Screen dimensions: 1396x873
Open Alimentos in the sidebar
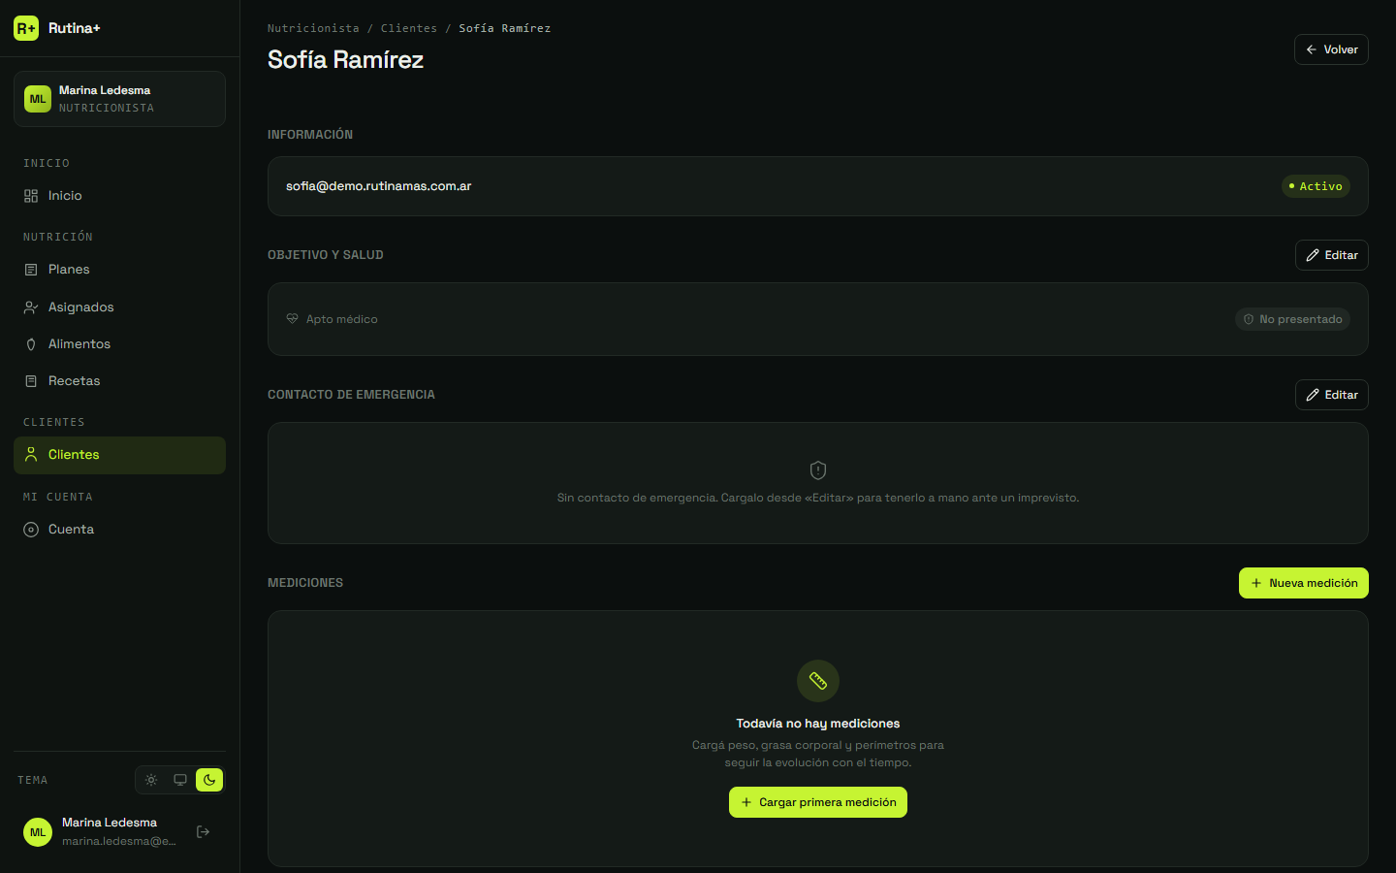tap(119, 344)
